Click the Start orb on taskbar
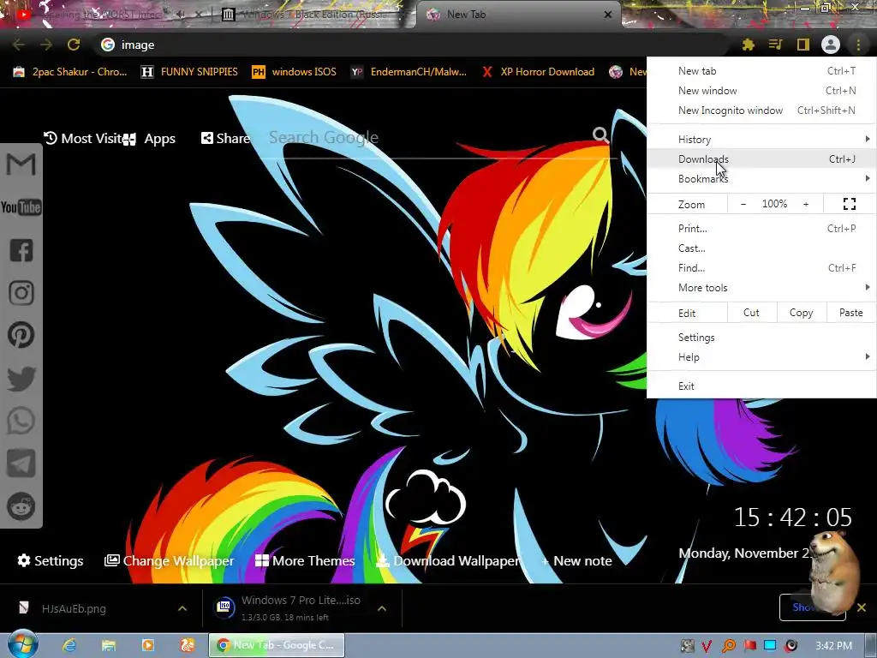 [22, 644]
